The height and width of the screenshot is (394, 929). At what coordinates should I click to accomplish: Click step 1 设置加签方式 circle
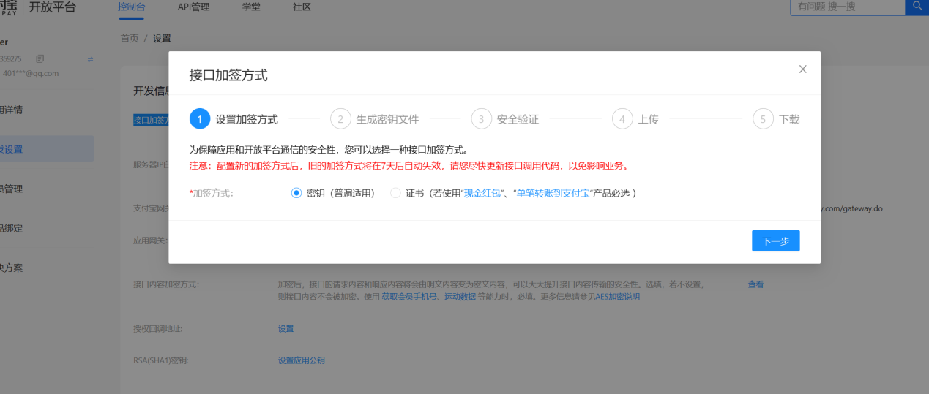pyautogui.click(x=200, y=119)
